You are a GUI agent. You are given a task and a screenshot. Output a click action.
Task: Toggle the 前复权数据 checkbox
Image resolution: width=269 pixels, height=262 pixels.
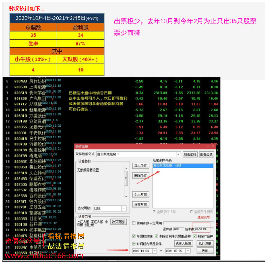pyautogui.click(x=134, y=236)
